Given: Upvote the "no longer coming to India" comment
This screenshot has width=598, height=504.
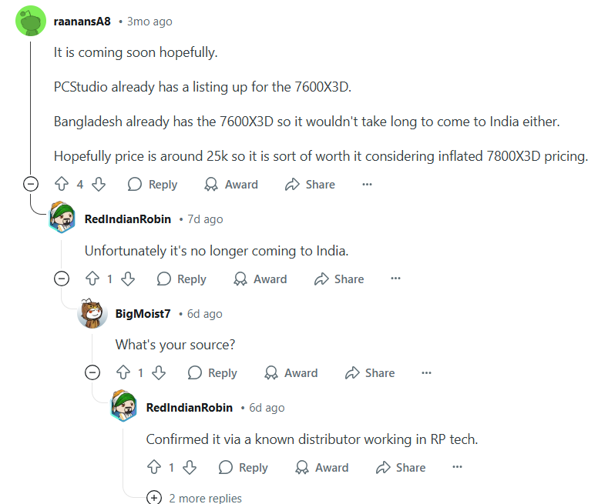Looking at the screenshot, I should click(92, 279).
